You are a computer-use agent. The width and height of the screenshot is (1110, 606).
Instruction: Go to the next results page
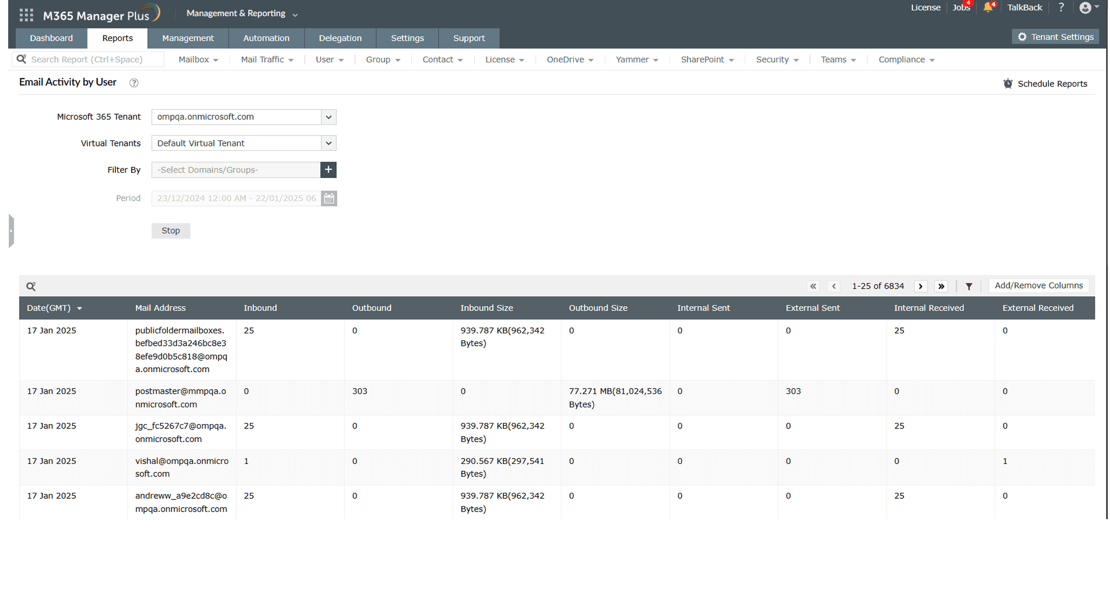point(921,286)
